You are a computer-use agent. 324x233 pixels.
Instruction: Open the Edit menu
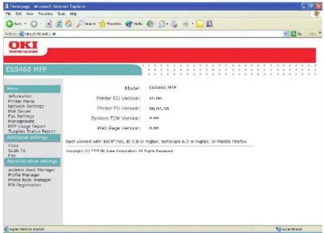(18, 14)
